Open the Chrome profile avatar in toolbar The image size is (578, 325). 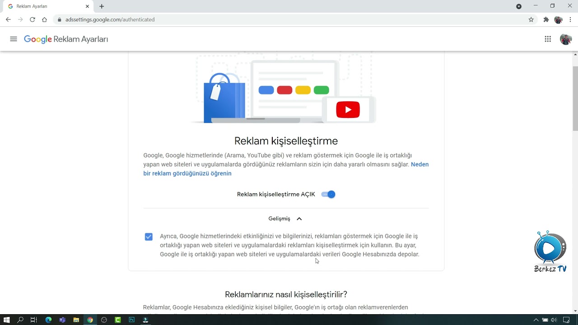(559, 19)
